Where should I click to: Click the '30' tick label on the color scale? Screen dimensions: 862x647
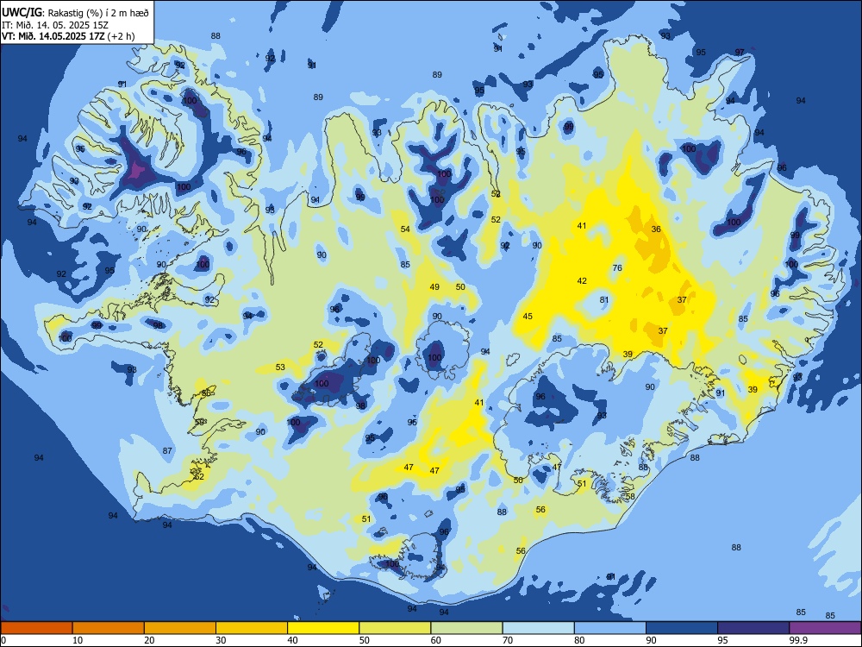[x=221, y=640]
